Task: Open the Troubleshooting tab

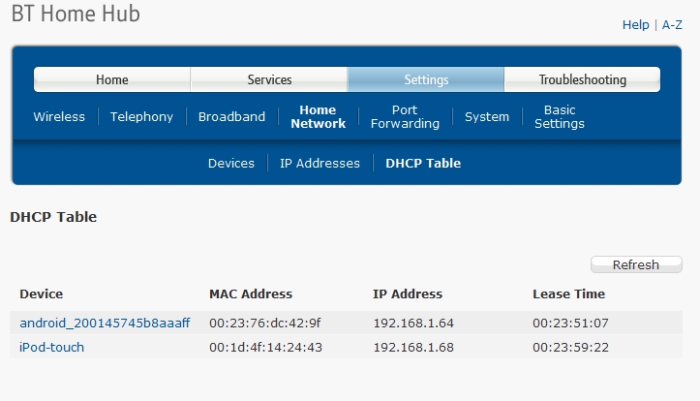Action: (583, 79)
